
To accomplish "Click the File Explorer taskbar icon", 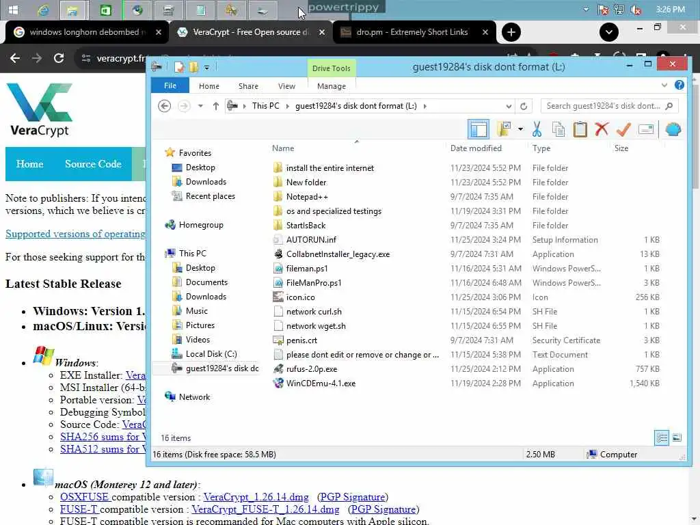I will point(72,10).
